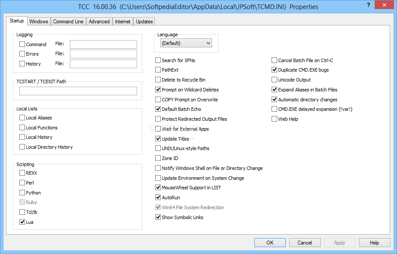Viewport: 397px width, 254px height.
Task: Disable Prompt on Wildcard Deletes
Action: pyautogui.click(x=158, y=90)
